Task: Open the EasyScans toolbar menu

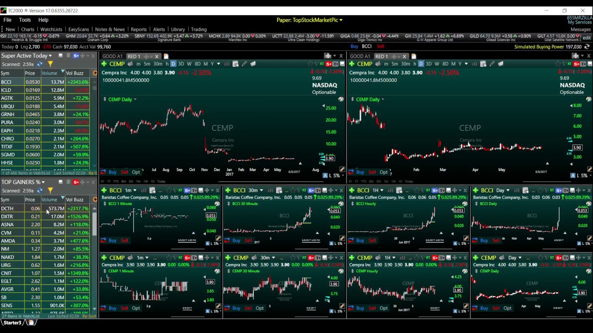Action: (x=78, y=29)
